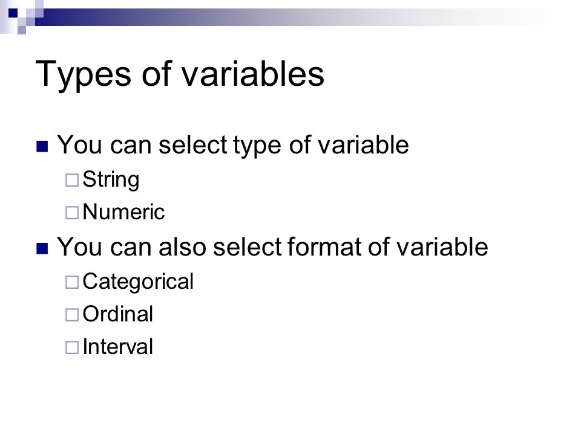Click the hollow square bullet beside Interval
The height and width of the screenshot is (435, 581).
[x=72, y=347]
